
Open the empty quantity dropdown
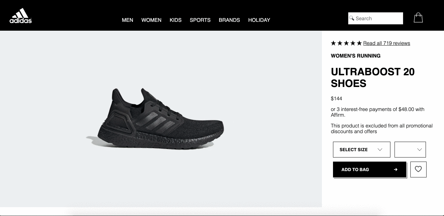point(410,150)
